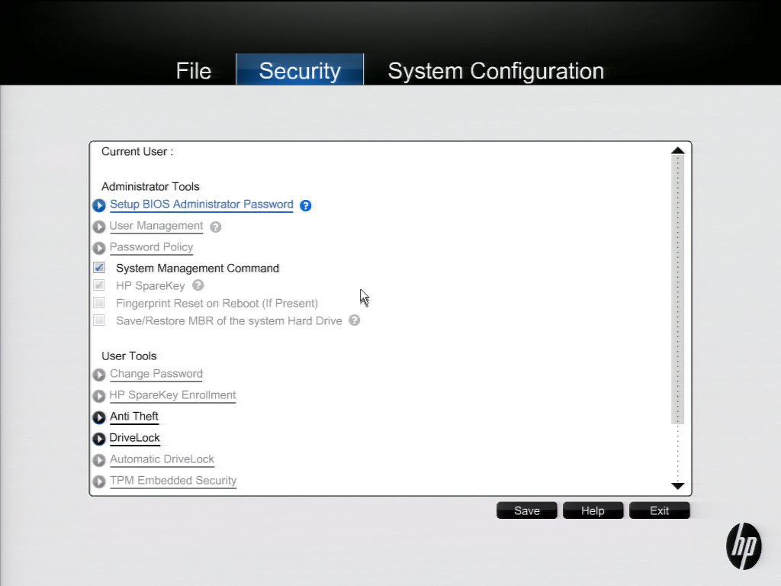Toggle System Management Command checkbox

99,268
